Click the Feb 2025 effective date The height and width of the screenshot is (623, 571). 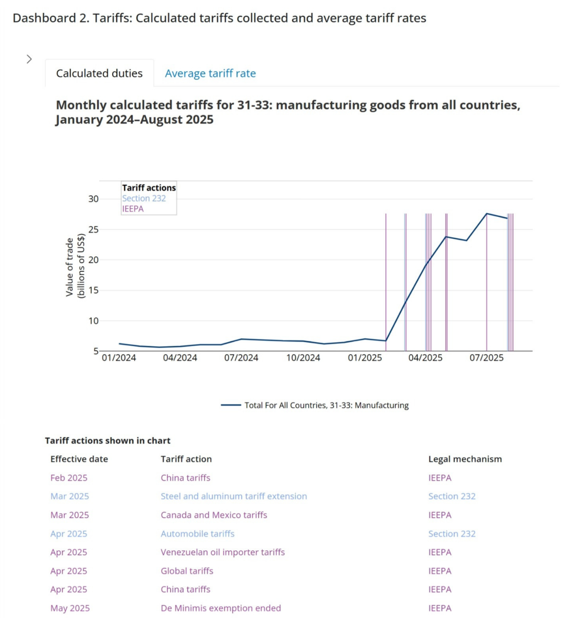click(x=69, y=478)
